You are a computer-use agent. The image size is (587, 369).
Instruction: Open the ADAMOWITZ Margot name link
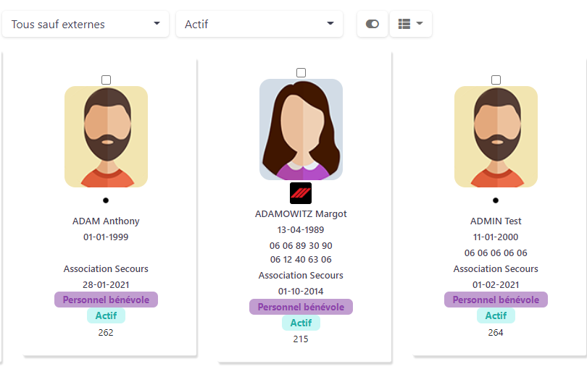[x=301, y=214]
